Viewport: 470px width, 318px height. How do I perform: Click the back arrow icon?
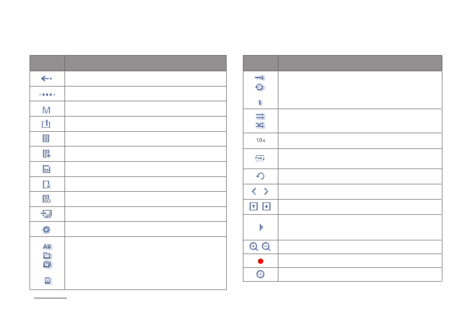click(46, 79)
